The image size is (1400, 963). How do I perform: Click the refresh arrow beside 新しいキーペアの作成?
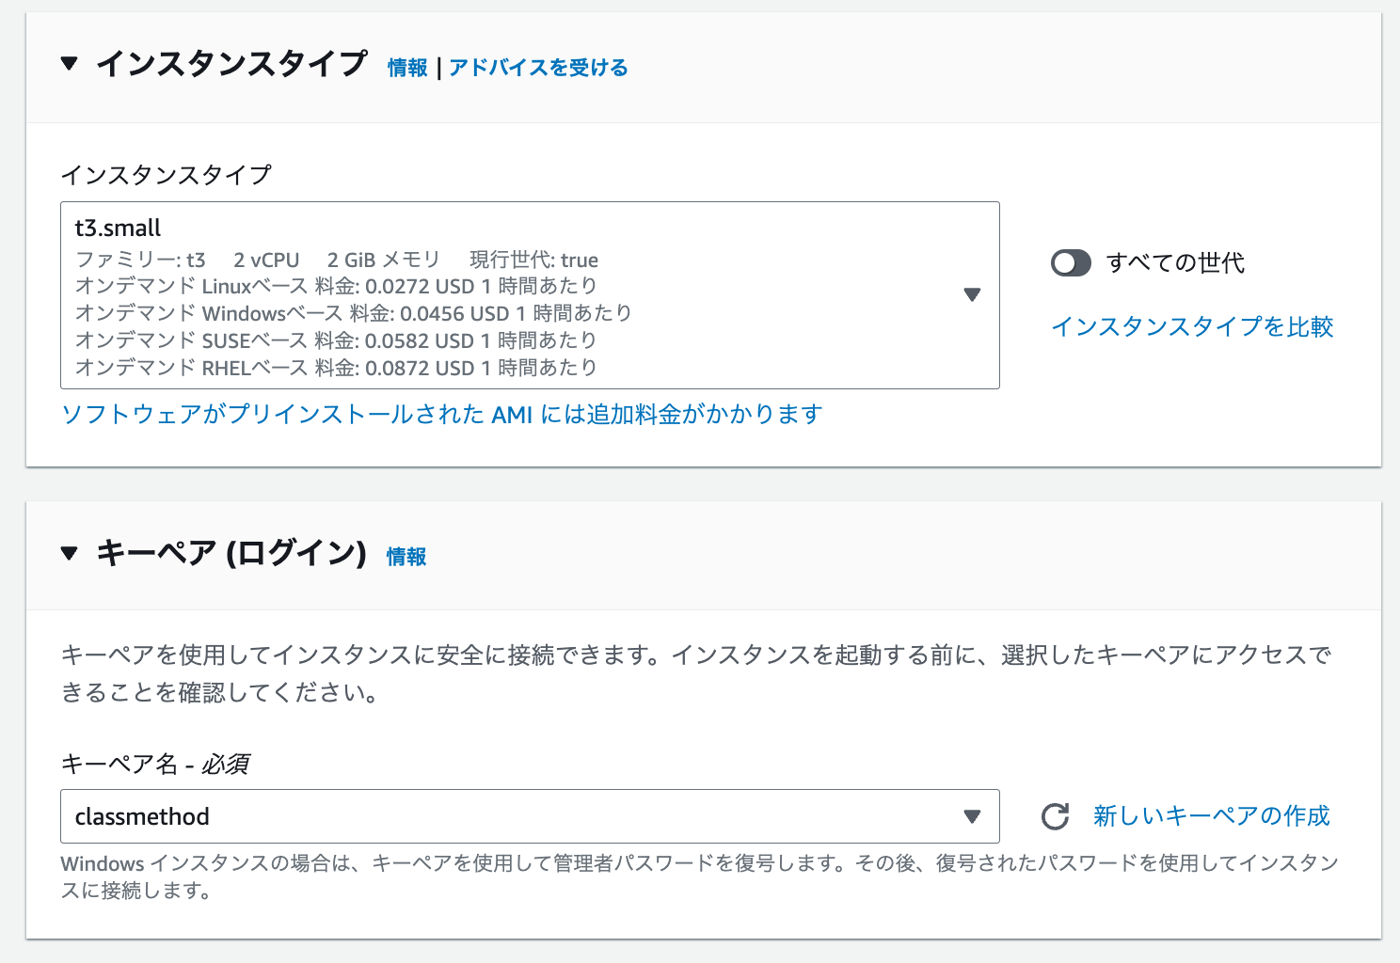1056,816
